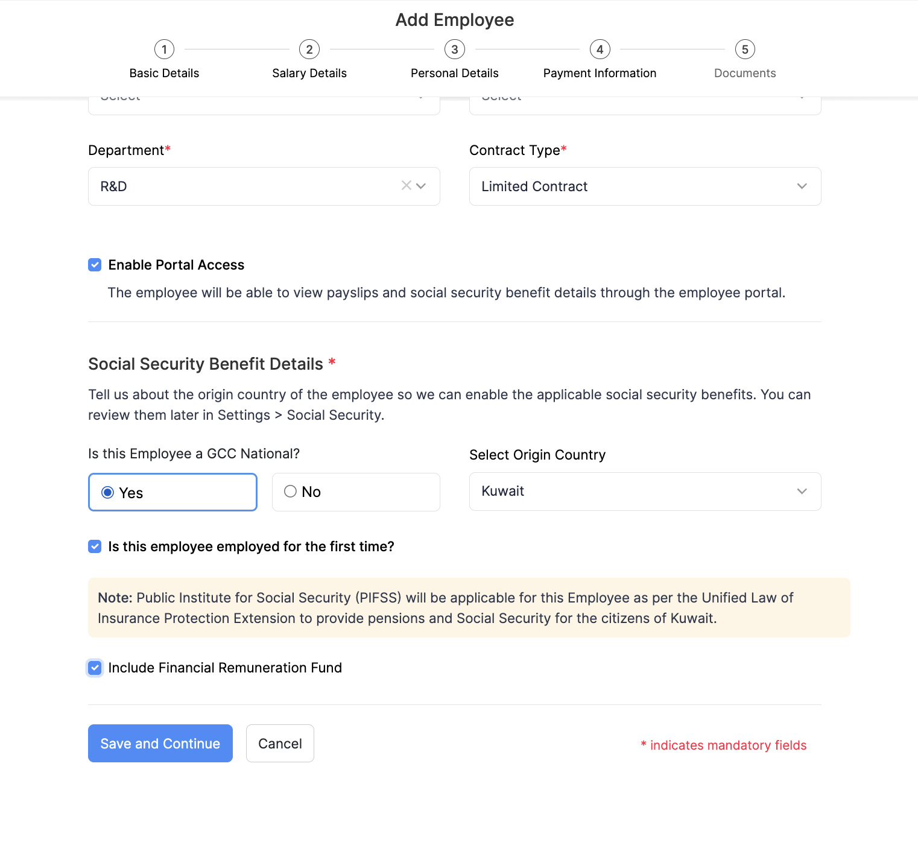Disable the Enable Portal Access checkbox
Screen dimensions: 918x854
point(95,265)
